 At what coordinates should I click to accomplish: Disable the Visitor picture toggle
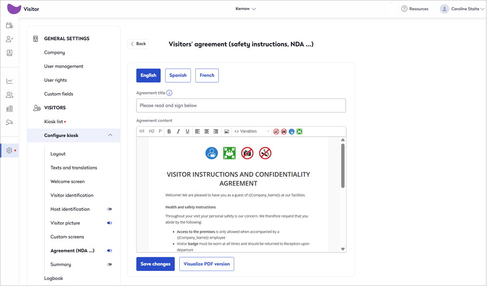110,223
